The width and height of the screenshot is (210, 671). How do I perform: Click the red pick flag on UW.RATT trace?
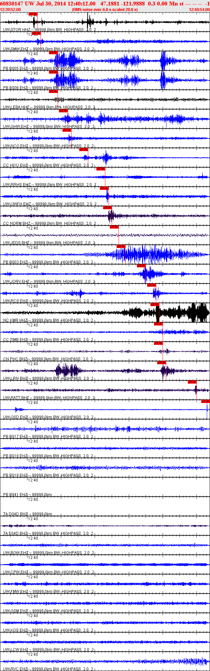(x=192, y=382)
